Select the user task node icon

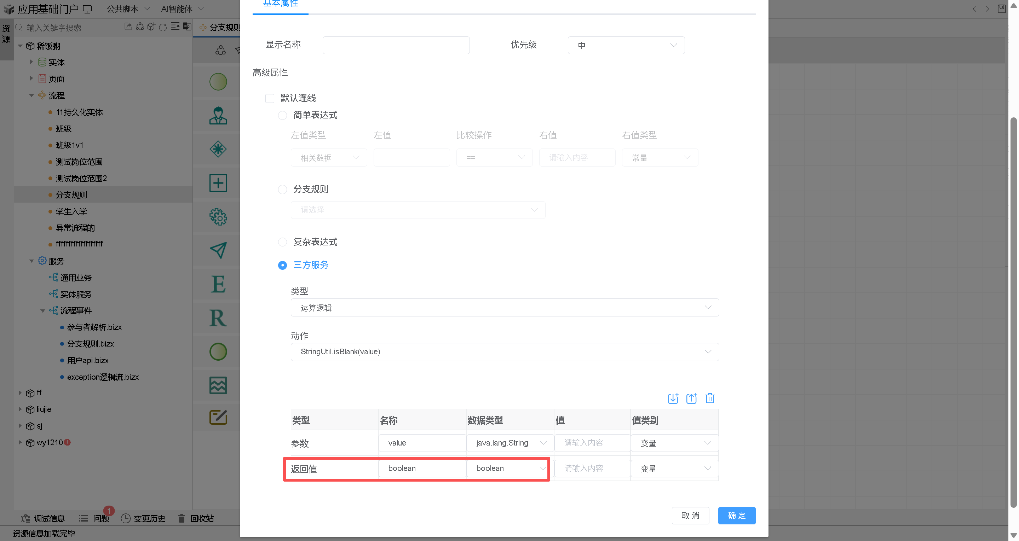pos(218,116)
